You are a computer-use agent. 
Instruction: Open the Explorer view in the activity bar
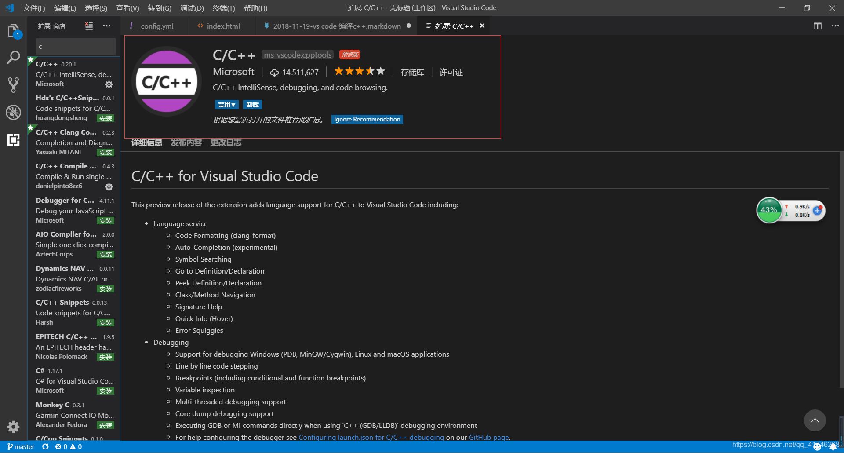click(13, 30)
